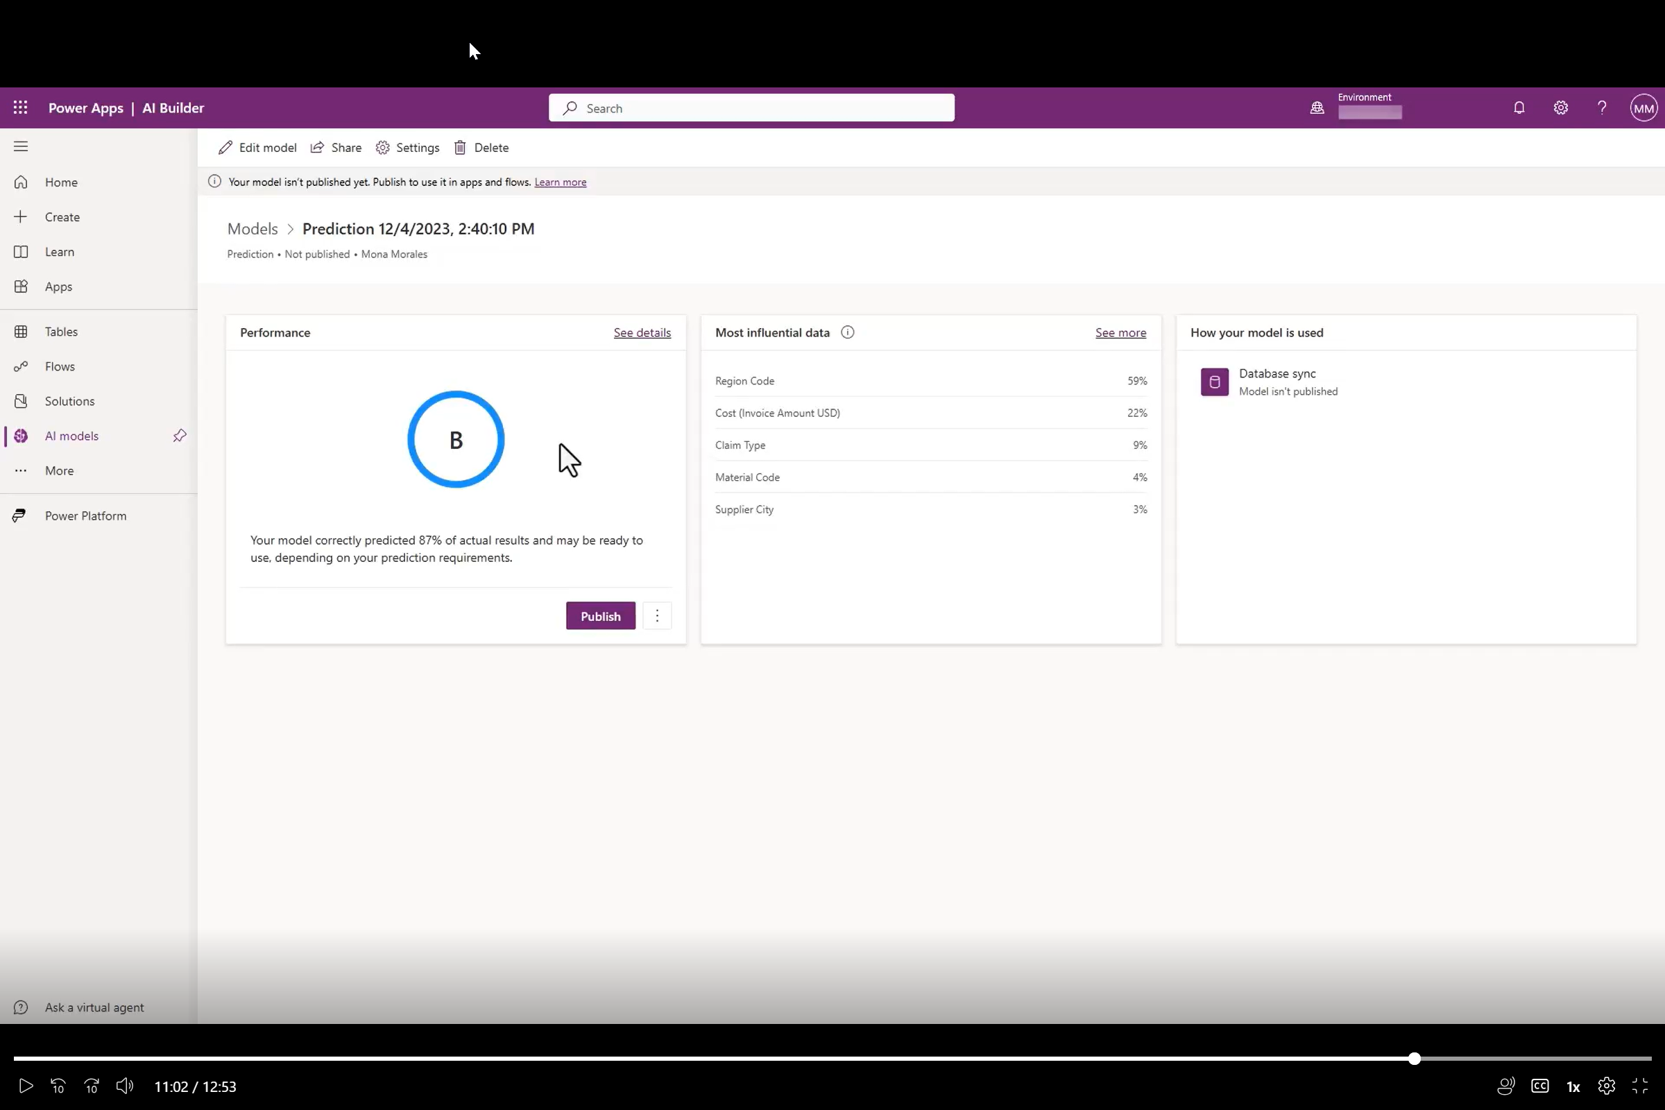Go to Solutions in the sidebar
This screenshot has width=1665, height=1110.
click(69, 402)
